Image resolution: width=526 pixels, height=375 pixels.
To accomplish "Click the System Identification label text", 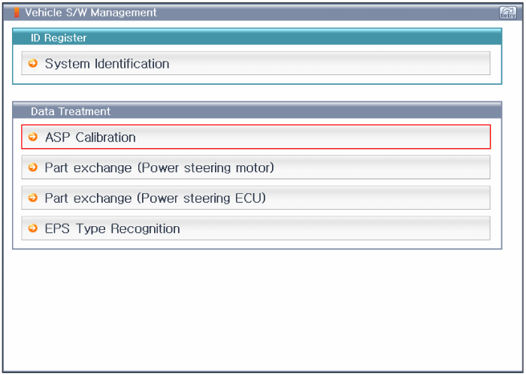I will click(x=107, y=64).
